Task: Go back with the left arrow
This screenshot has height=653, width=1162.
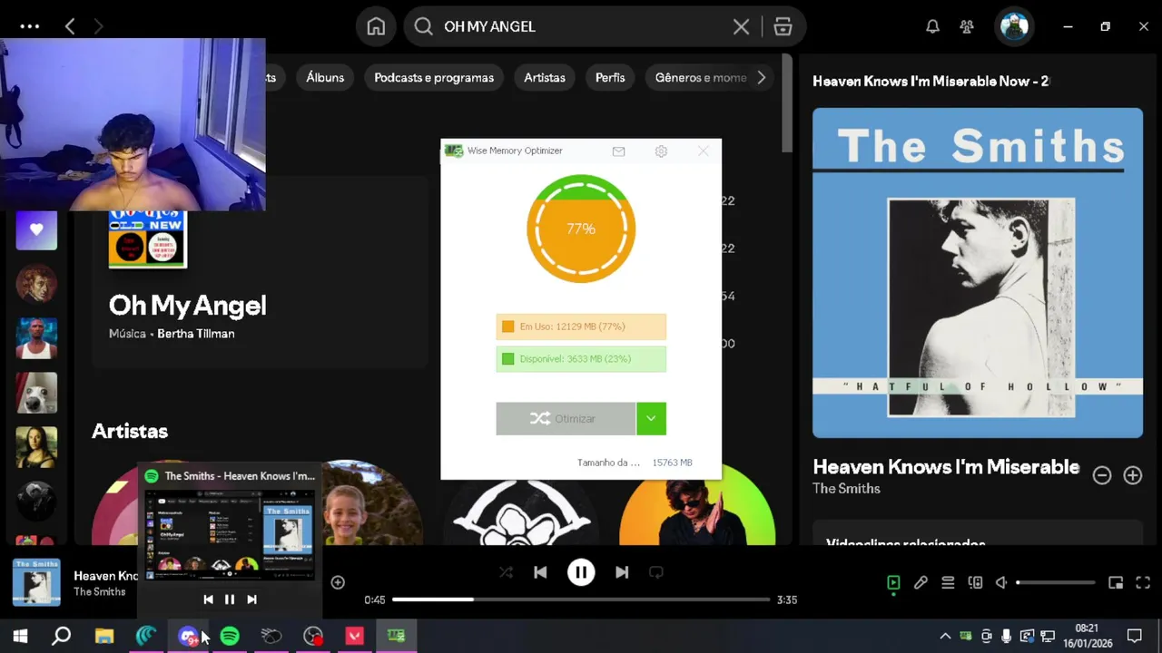Action: click(70, 26)
